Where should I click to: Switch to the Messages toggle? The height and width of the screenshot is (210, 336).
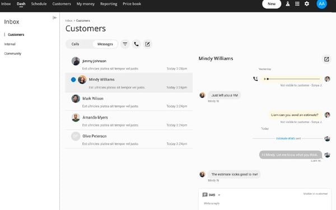click(x=105, y=44)
